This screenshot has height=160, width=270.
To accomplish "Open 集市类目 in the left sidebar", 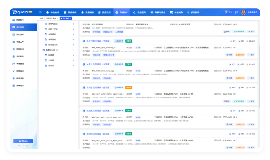I will tap(23, 86).
